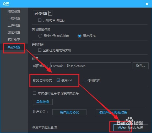Screen dimensions: 152x133
Task: Select 其它设置 in the sidebar
Action: click(x=14, y=47)
